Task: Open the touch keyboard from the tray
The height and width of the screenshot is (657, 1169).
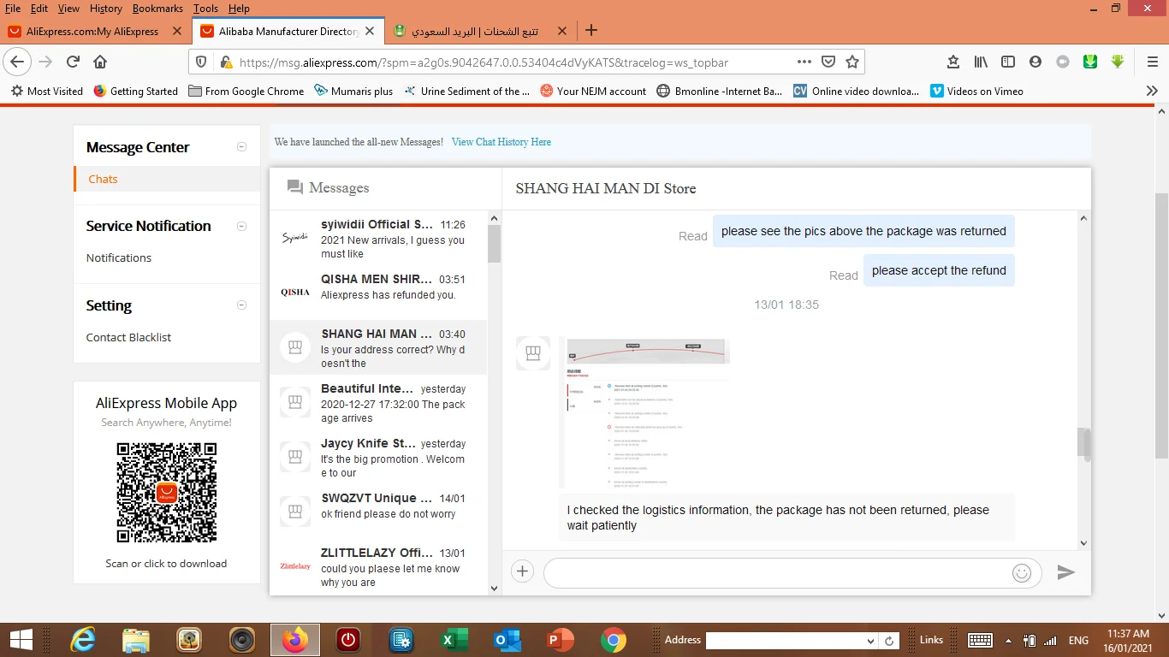Action: pyautogui.click(x=980, y=640)
